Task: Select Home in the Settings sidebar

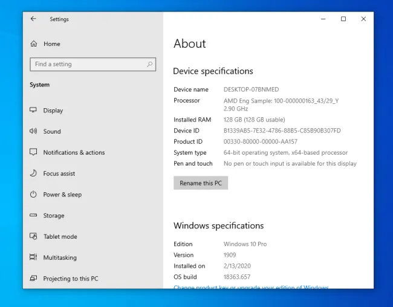Action: (51, 44)
